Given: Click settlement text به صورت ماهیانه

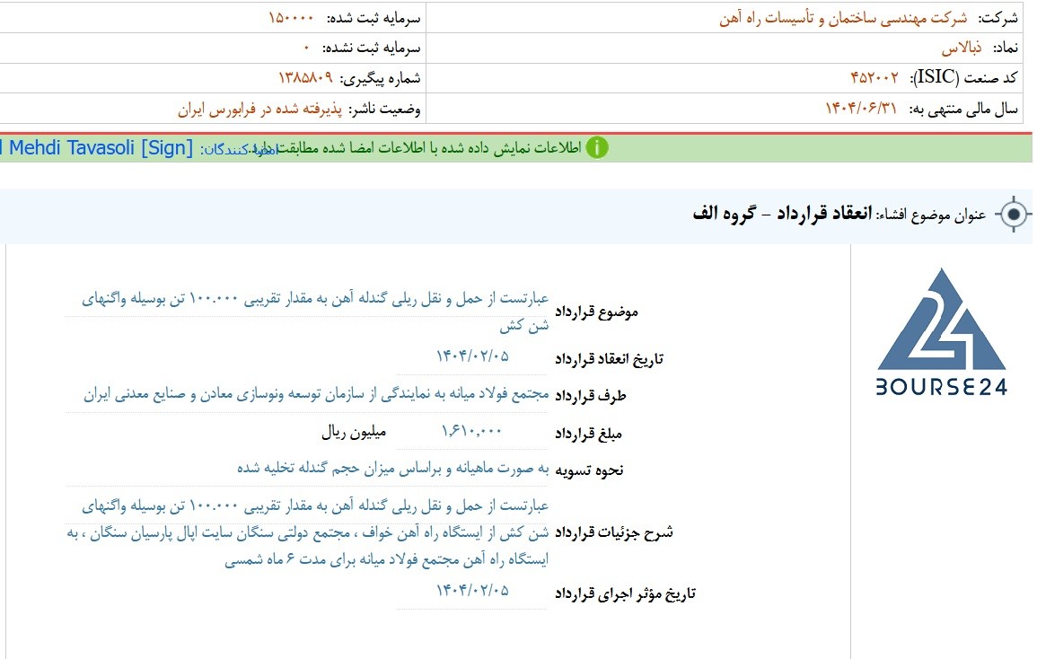Looking at the screenshot, I should (393, 469).
